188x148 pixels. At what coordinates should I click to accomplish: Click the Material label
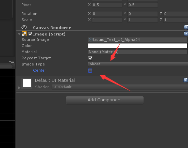pos(29,52)
